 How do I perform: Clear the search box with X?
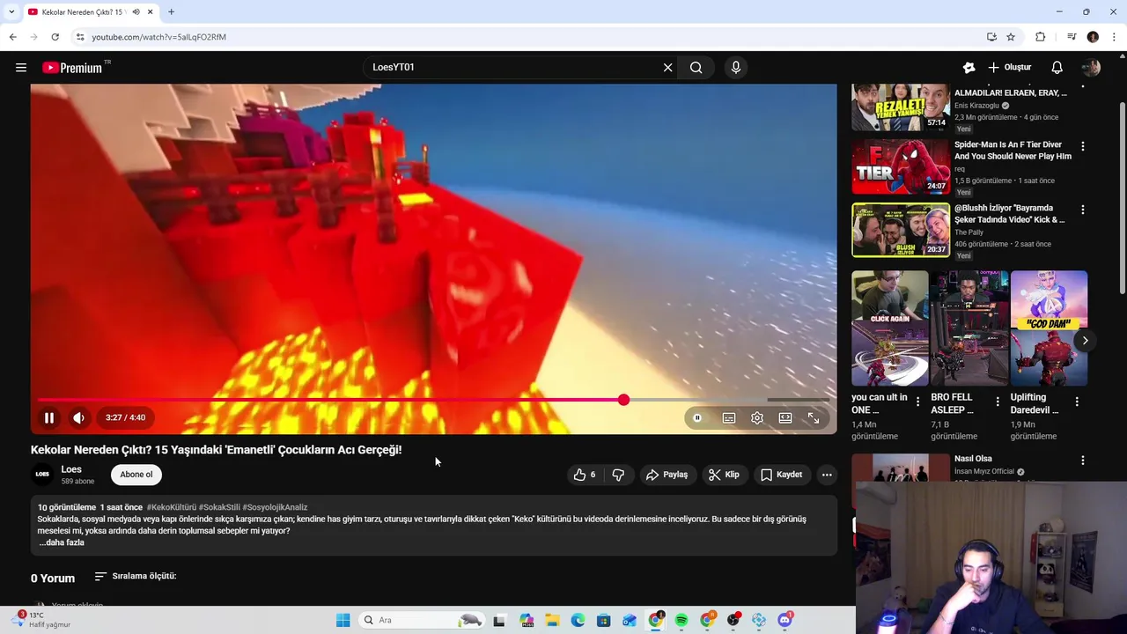(x=667, y=67)
